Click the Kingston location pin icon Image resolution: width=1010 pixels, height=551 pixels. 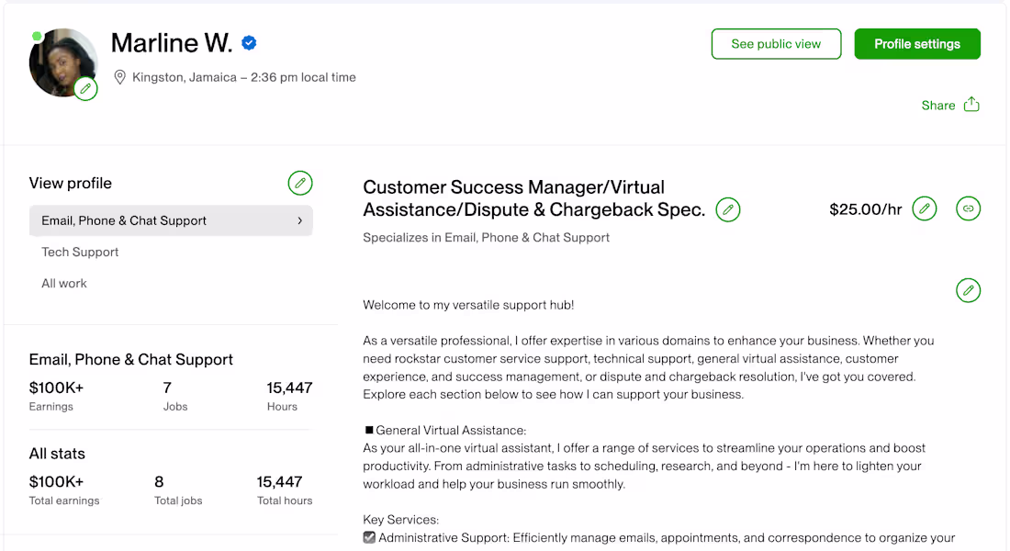pos(119,77)
